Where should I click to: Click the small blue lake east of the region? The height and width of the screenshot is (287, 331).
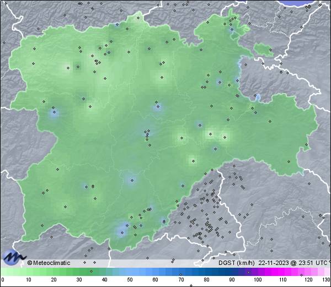pyautogui.click(x=258, y=98)
